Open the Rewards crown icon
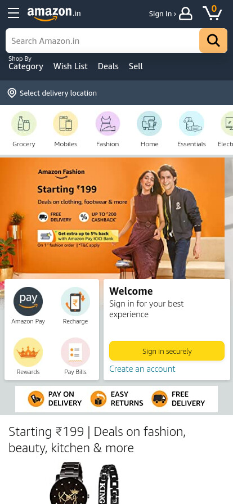 coord(28,352)
